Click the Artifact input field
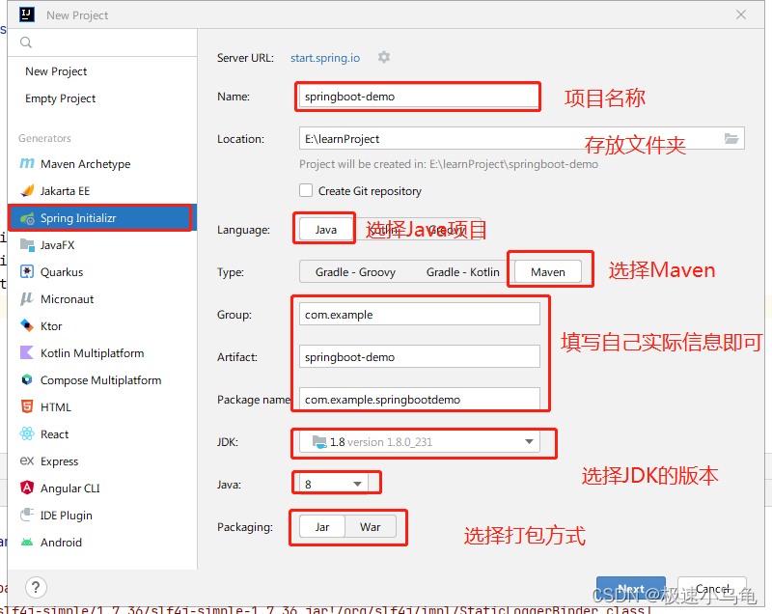Viewport: 772px width, 614px height. tap(420, 356)
